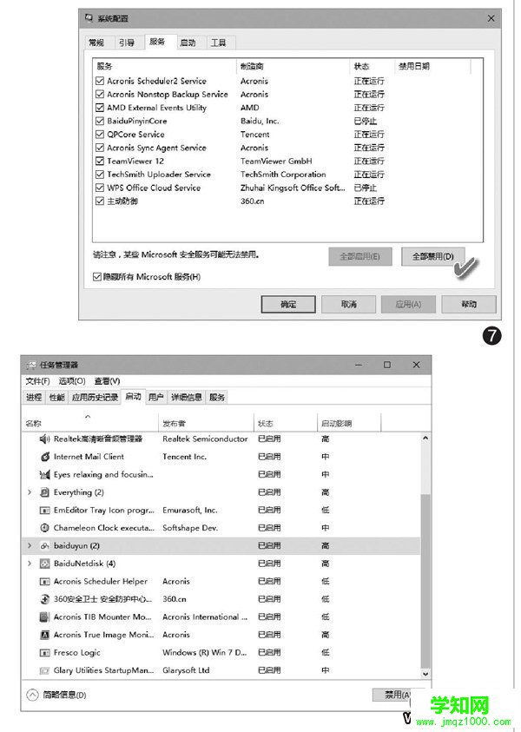This screenshot has width=521, height=732.
Task: Maximize the Task Manager window
Action: pyautogui.click(x=387, y=365)
